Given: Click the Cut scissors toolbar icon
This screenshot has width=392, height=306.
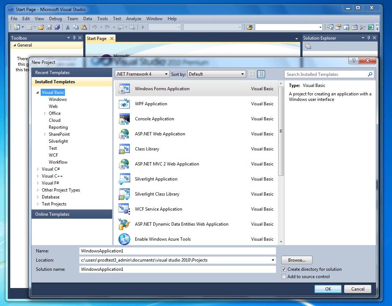Looking at the screenshot, I should coord(67,27).
